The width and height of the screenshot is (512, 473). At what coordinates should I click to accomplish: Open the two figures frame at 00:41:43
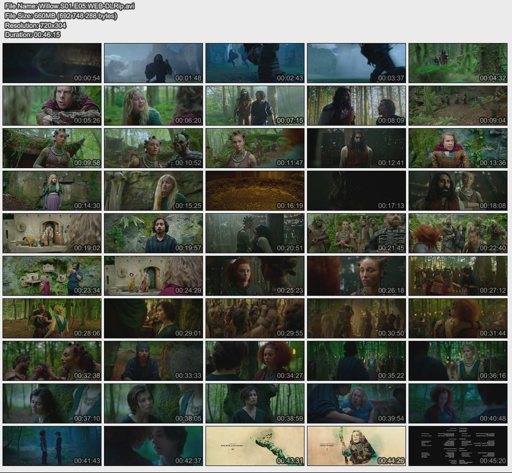pyautogui.click(x=52, y=446)
